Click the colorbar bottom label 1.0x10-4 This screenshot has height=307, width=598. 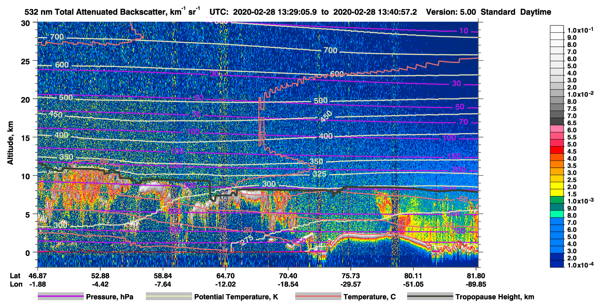pyautogui.click(x=581, y=266)
